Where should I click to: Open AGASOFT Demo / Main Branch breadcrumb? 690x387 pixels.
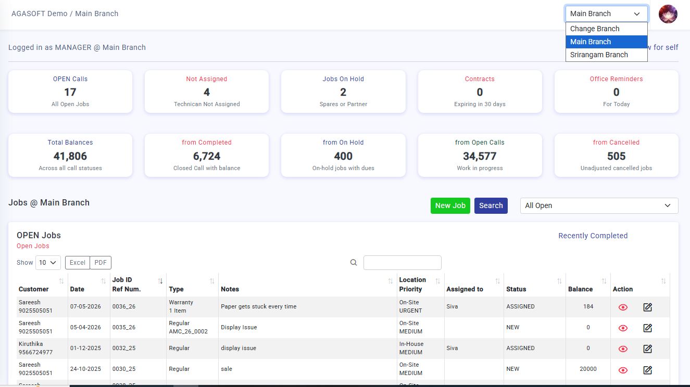click(x=65, y=14)
